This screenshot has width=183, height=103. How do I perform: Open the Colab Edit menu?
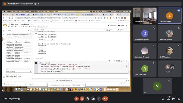[12, 27]
